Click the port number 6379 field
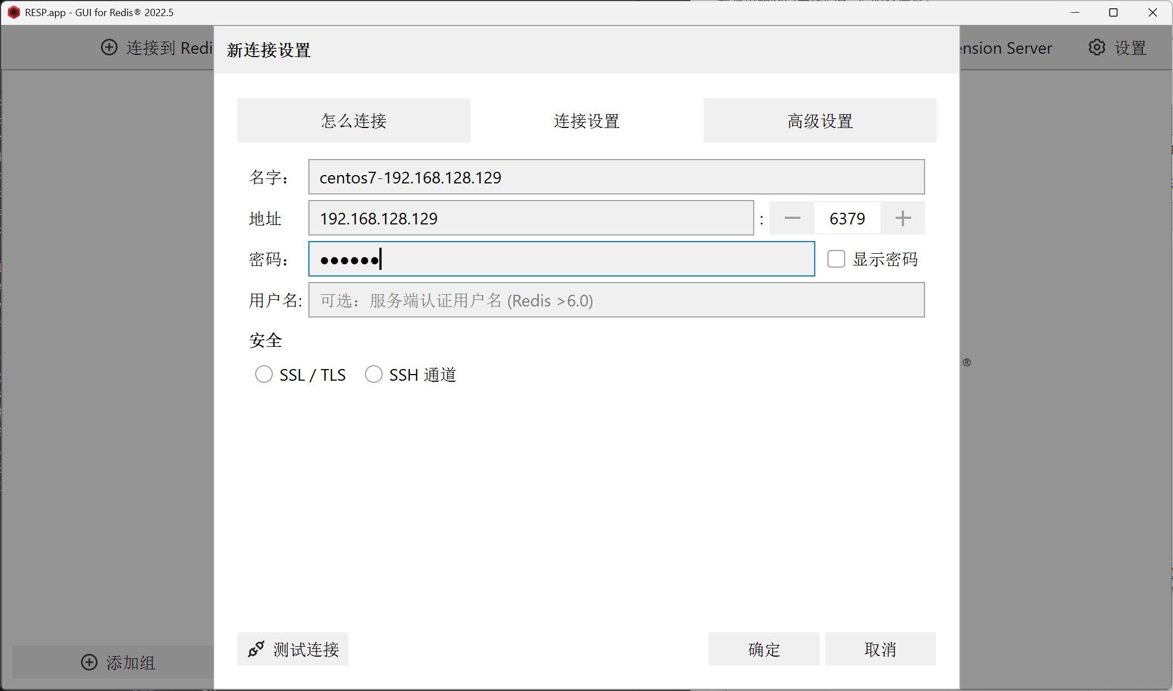The image size is (1173, 691). coord(847,218)
